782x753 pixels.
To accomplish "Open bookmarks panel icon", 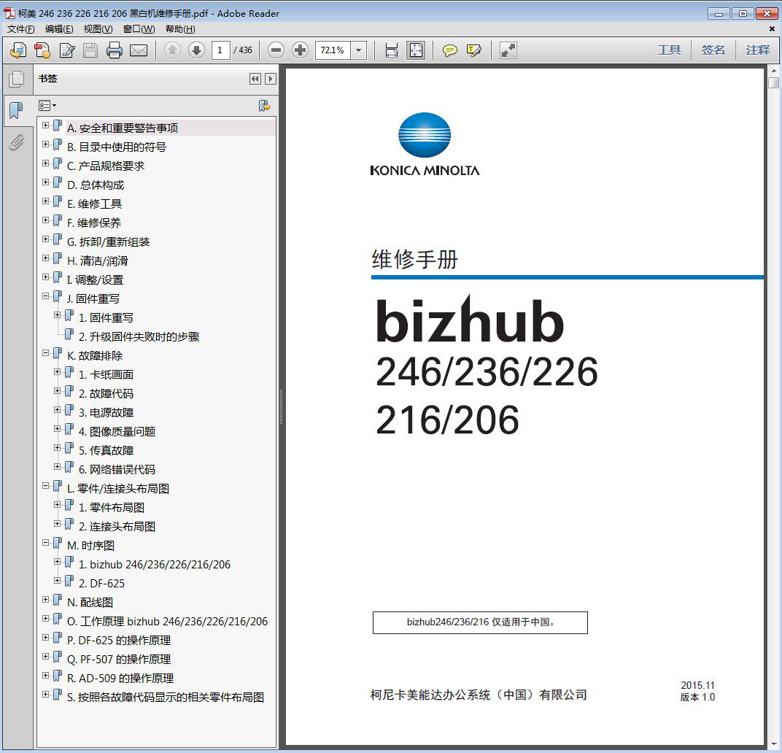I will pyautogui.click(x=17, y=110).
